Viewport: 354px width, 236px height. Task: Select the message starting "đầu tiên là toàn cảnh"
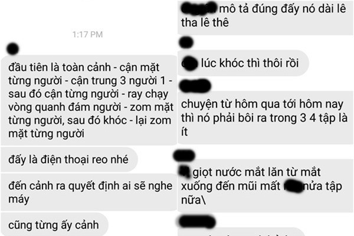tap(88, 100)
